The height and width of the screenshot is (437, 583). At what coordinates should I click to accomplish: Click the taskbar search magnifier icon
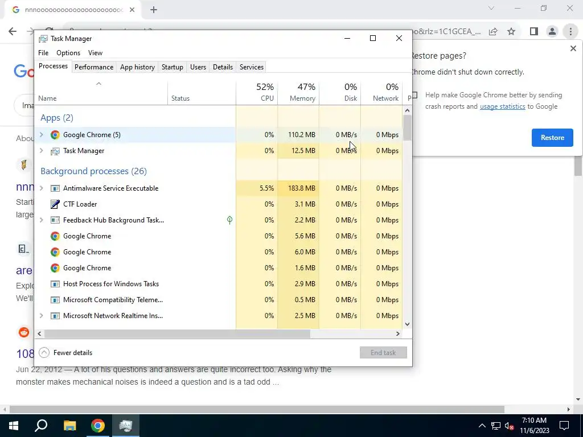(x=41, y=426)
